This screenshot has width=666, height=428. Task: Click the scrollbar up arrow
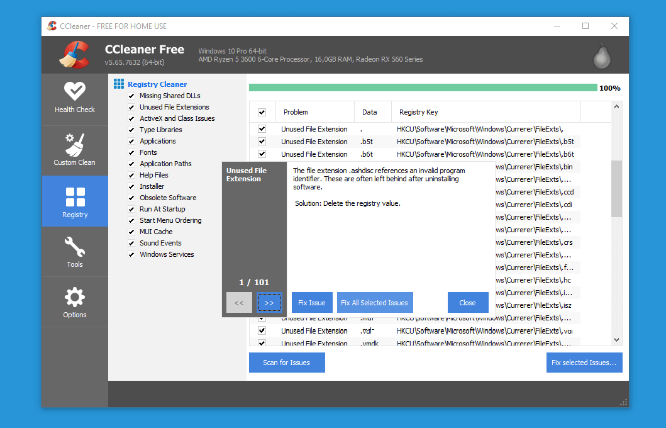click(x=617, y=106)
